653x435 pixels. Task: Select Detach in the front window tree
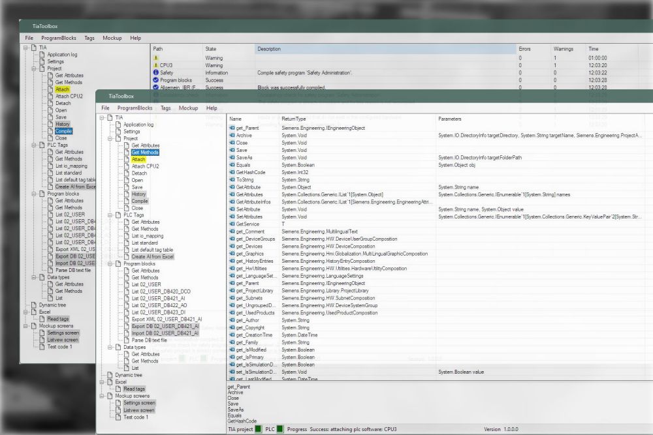pyautogui.click(x=139, y=173)
